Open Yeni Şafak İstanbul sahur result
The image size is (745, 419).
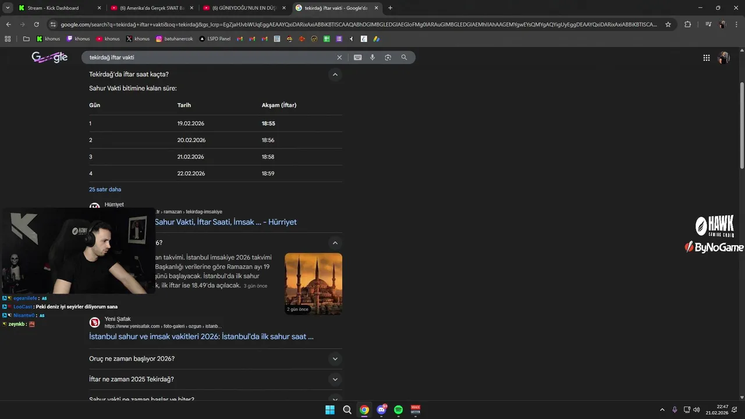[x=201, y=336]
